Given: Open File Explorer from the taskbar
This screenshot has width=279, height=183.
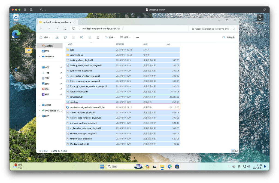Looking at the screenshot, I should (162, 166).
